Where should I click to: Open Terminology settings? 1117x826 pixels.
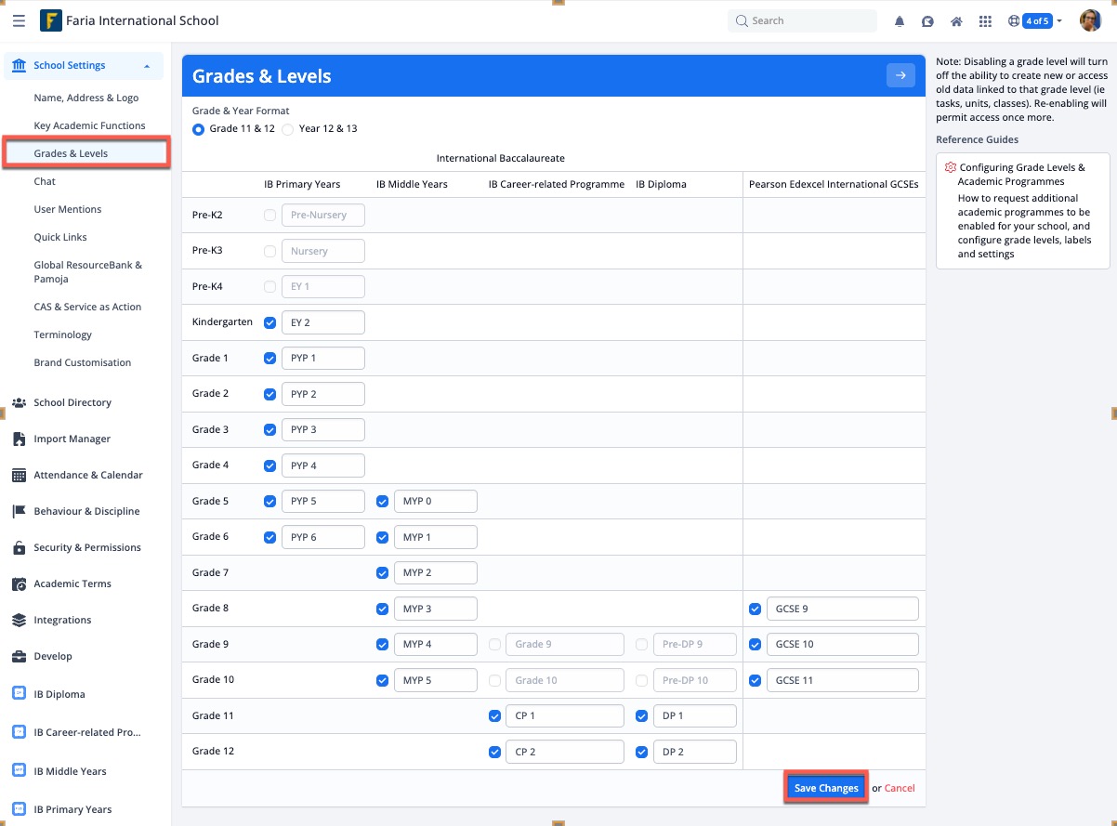coord(63,334)
